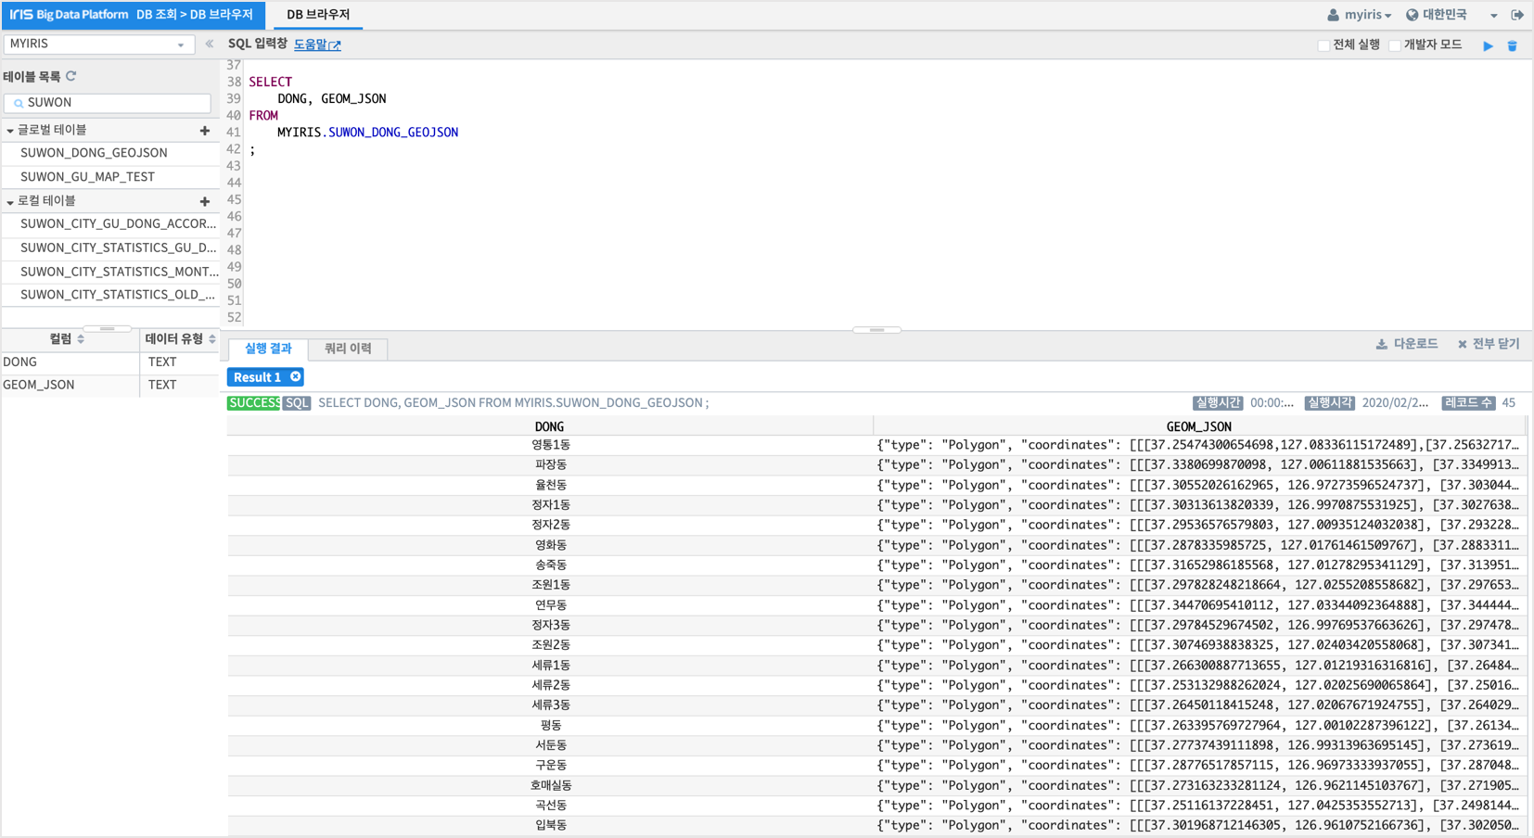
Task: Switch to the 실행 결과 tab
Action: pyautogui.click(x=268, y=349)
